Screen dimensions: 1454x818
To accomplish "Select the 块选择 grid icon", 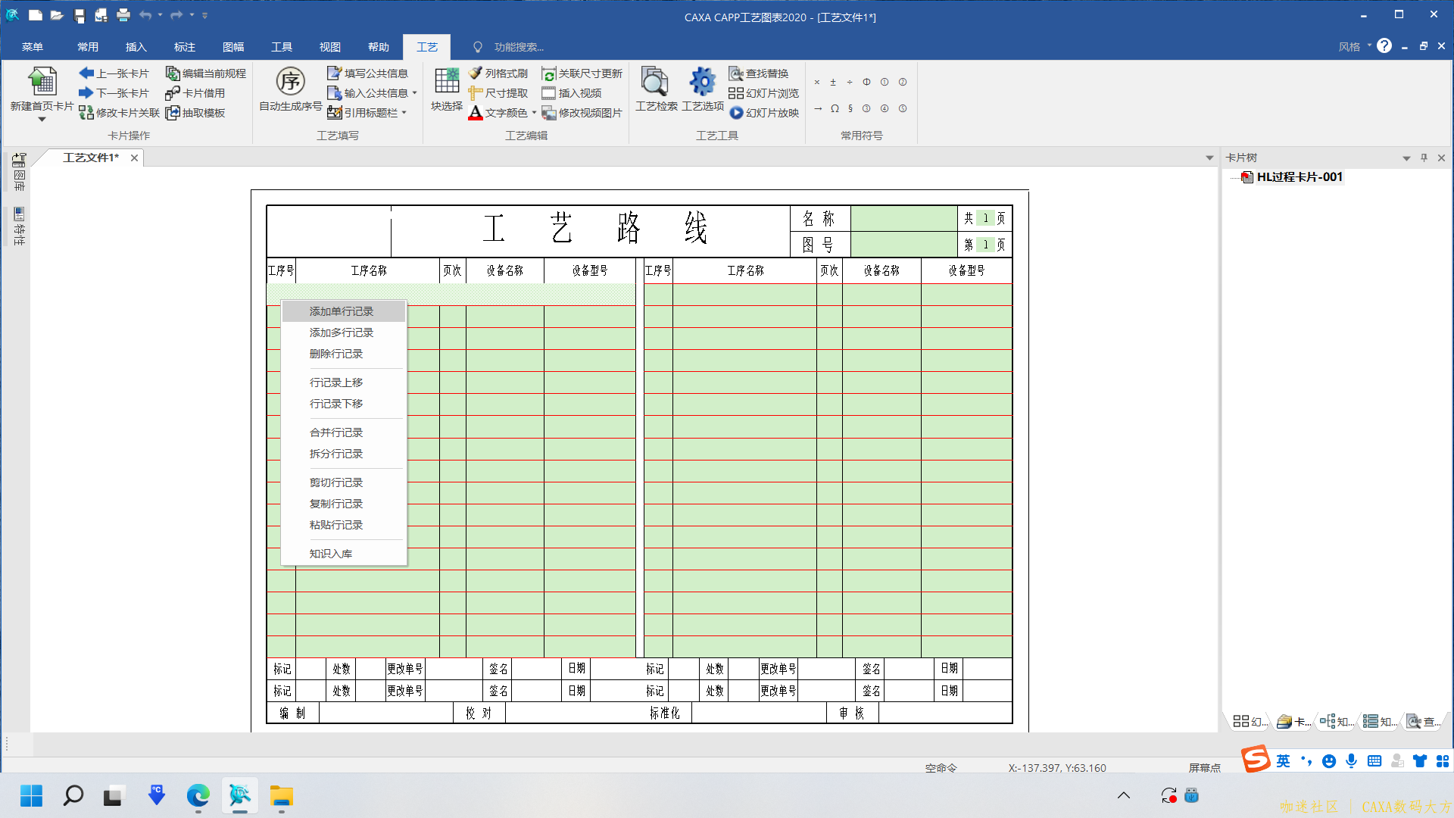I will click(447, 82).
